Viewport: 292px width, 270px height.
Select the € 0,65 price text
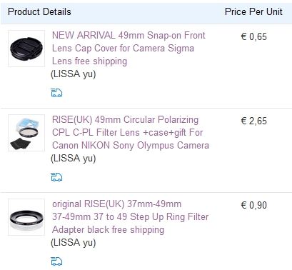(x=253, y=36)
